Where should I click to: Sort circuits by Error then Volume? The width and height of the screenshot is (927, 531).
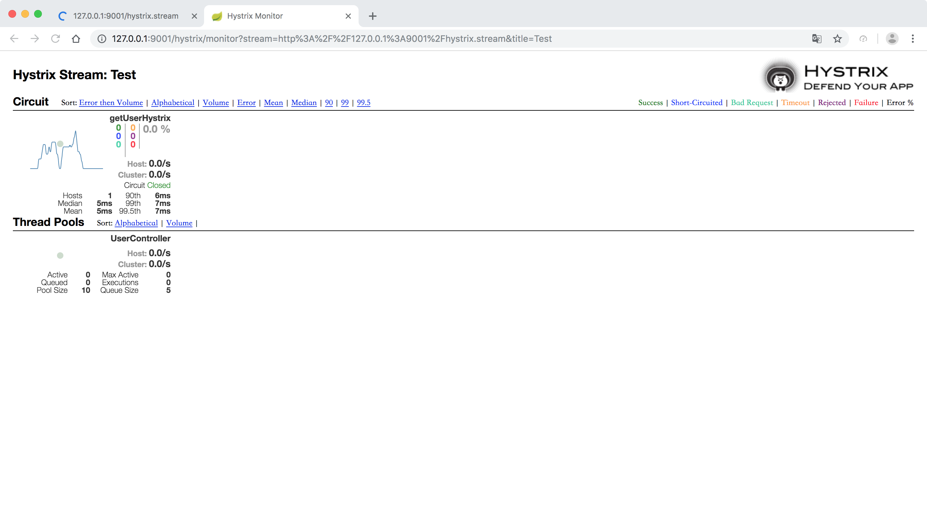(111, 103)
